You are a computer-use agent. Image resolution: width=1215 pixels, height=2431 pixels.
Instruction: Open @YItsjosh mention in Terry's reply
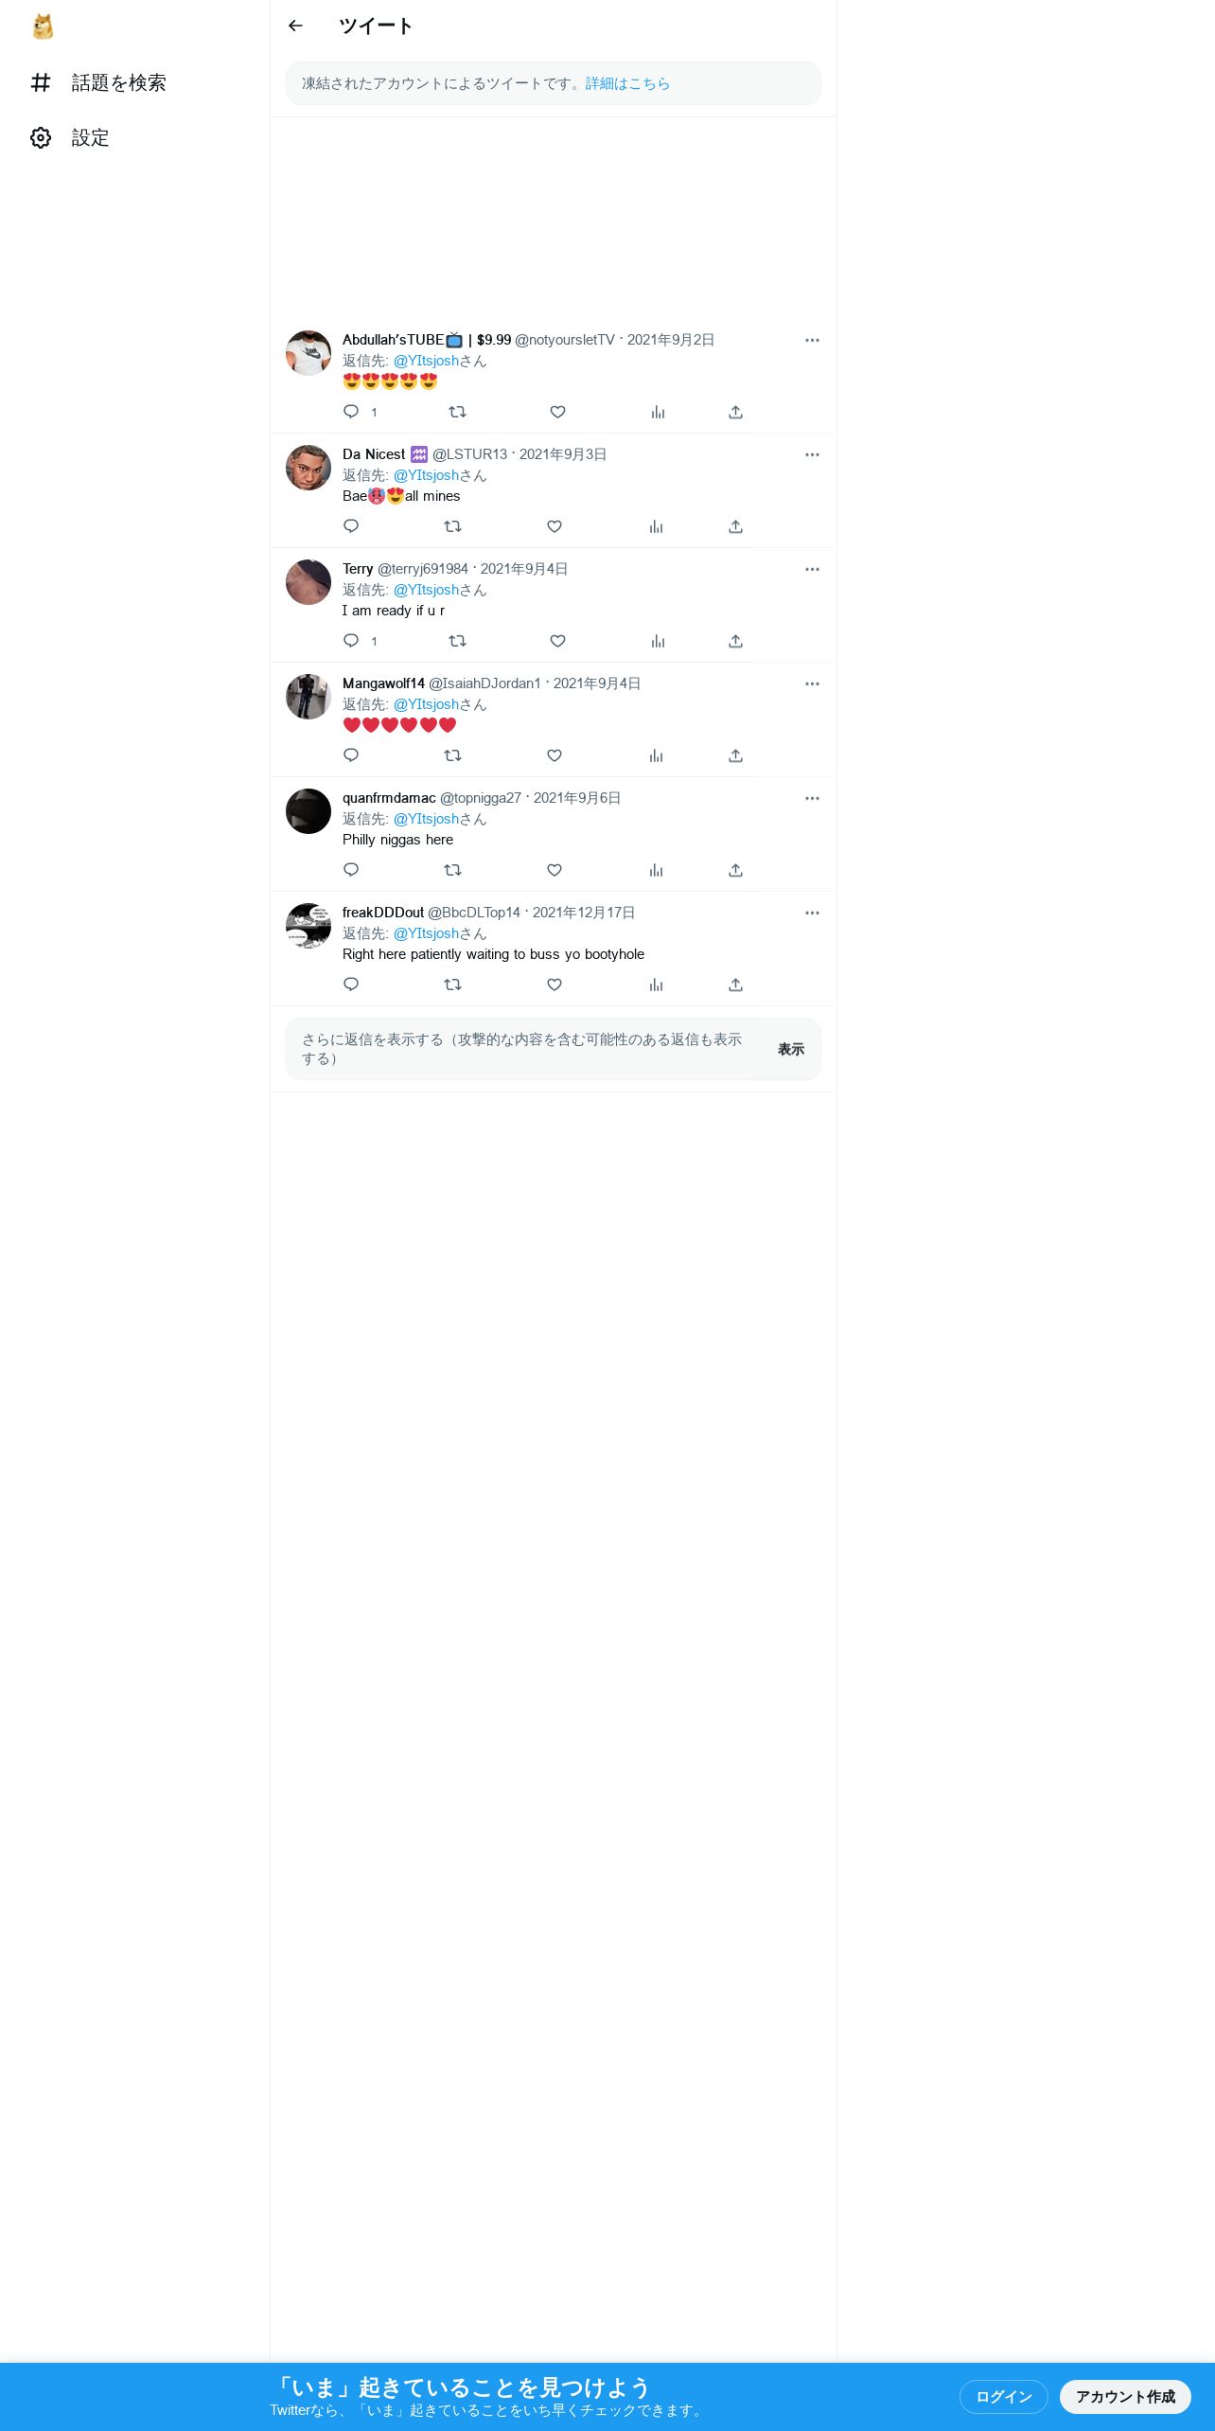click(426, 590)
